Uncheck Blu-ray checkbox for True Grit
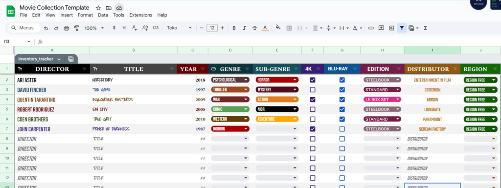The image size is (501, 188). tap(342, 119)
